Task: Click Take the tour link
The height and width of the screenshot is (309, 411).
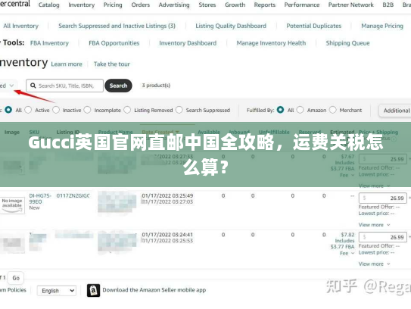Action: point(112,64)
